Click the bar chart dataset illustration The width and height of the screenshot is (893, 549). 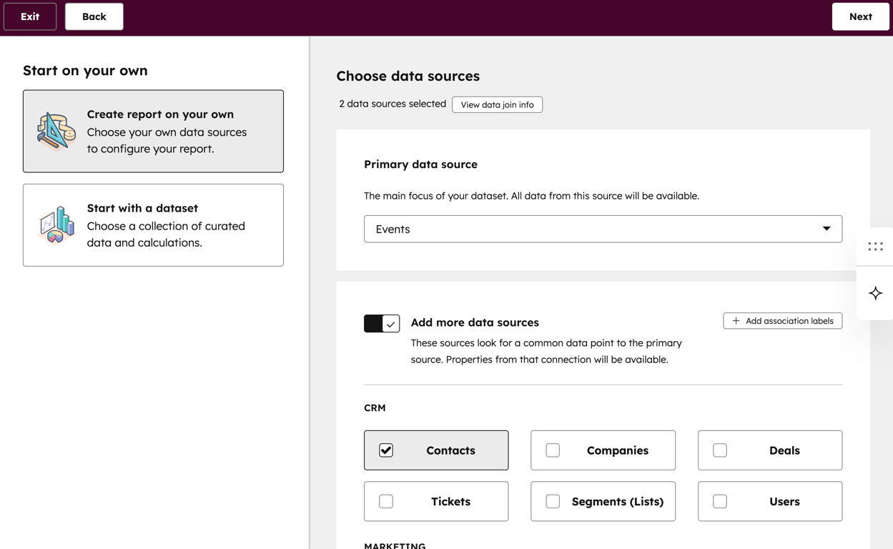(56, 225)
